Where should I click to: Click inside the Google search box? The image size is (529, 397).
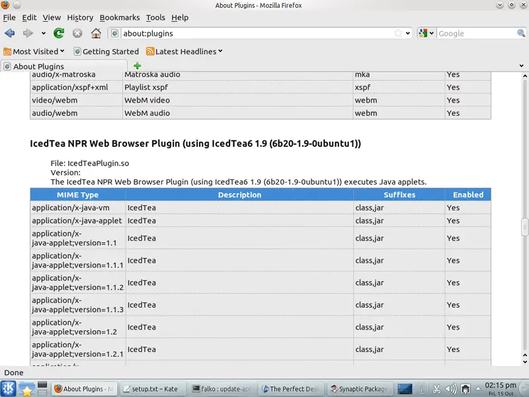[x=476, y=33]
